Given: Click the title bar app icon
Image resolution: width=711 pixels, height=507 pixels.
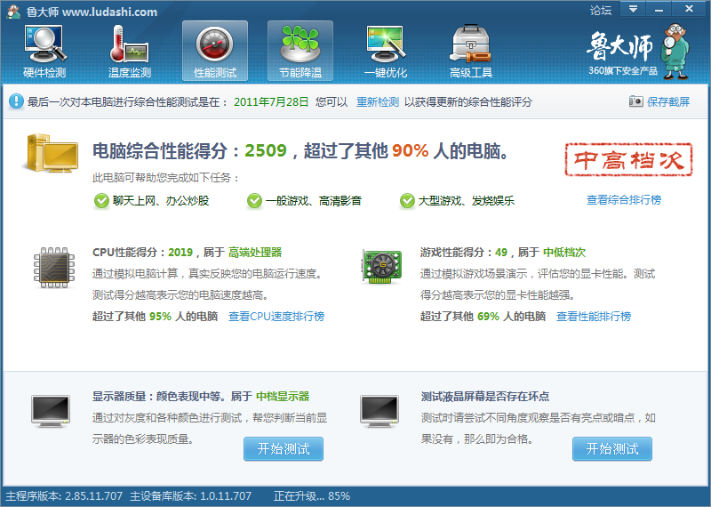Looking at the screenshot, I should [13, 11].
